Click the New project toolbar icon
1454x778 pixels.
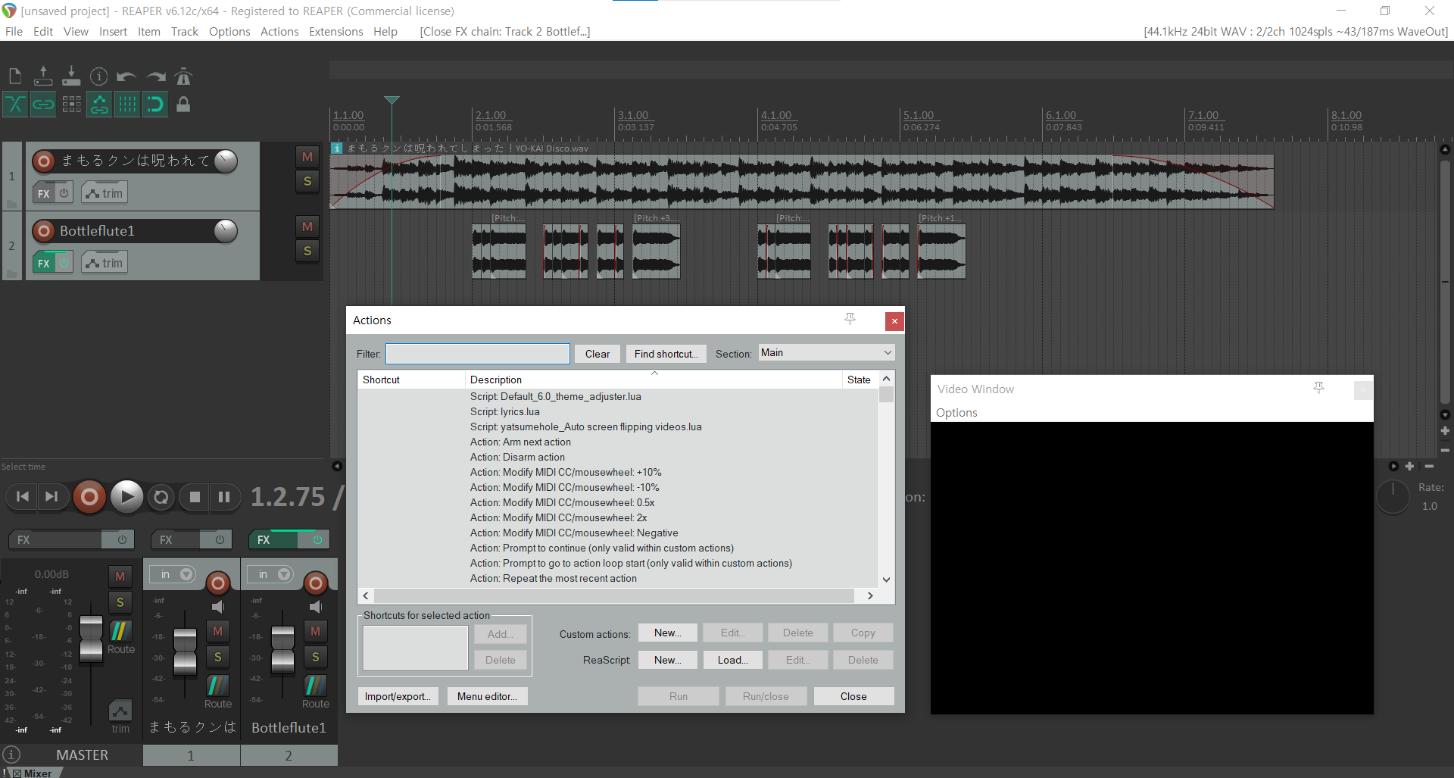coord(15,76)
